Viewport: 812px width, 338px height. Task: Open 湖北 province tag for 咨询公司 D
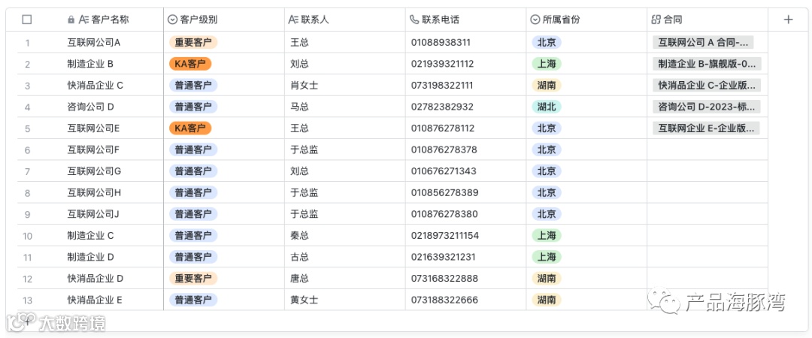point(547,107)
